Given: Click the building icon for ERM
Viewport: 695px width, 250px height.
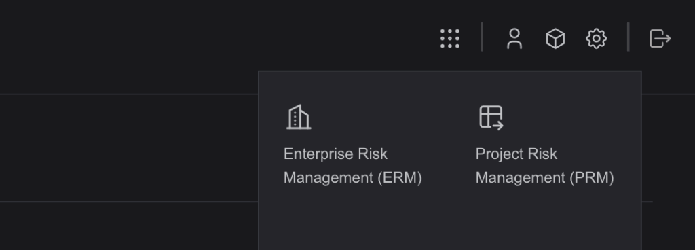Looking at the screenshot, I should [299, 117].
